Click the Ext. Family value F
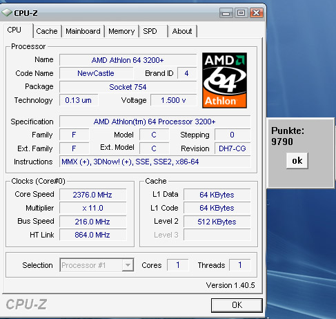Screen dimensions: 336x319 74,148
